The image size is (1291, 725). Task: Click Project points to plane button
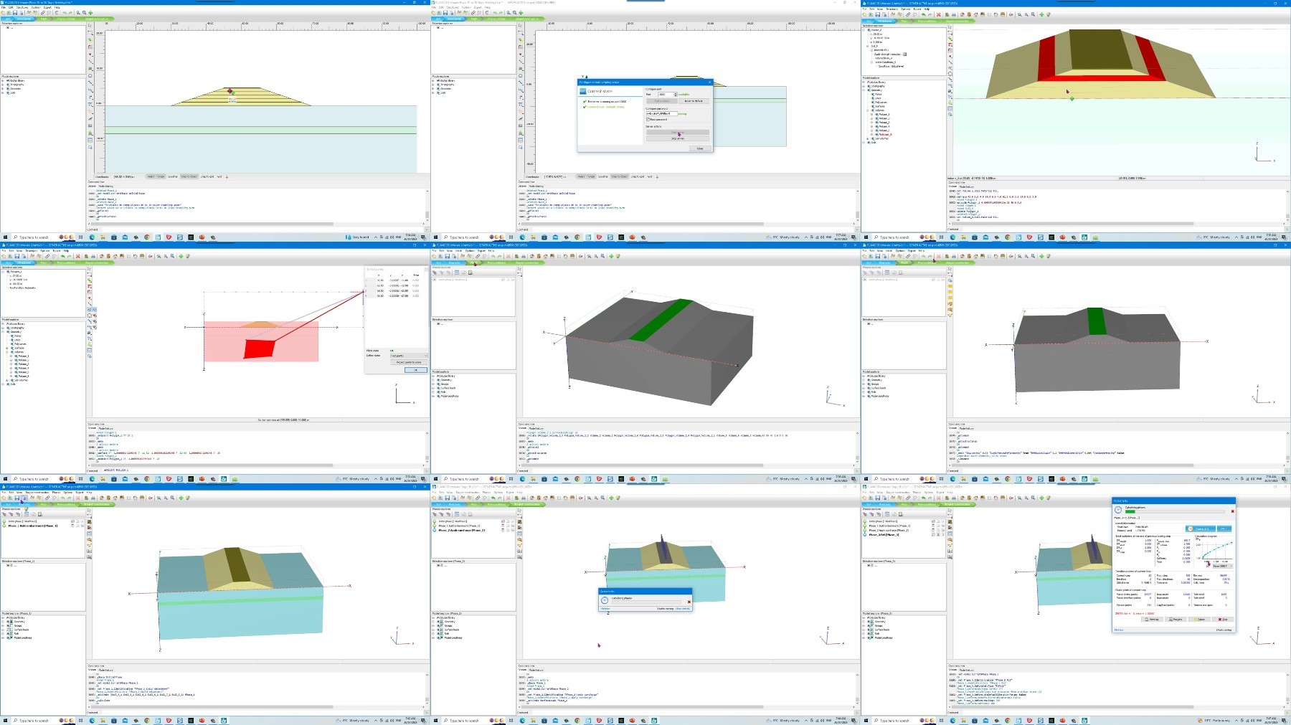tap(408, 362)
